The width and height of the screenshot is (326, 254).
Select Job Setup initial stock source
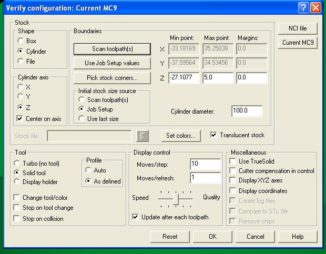coord(81,109)
